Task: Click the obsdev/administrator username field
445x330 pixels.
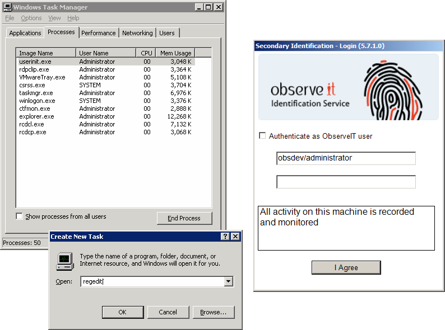Action: point(346,158)
